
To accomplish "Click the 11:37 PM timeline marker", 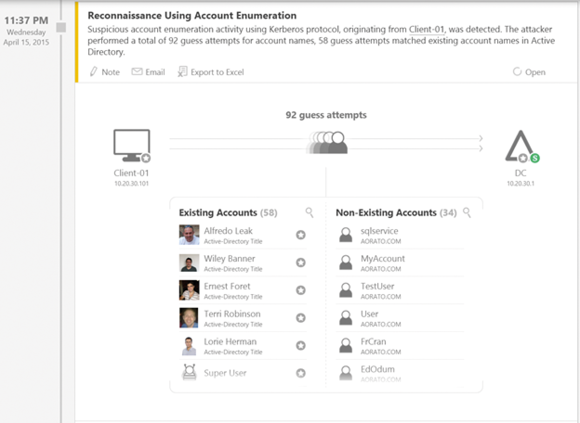I will [61, 27].
